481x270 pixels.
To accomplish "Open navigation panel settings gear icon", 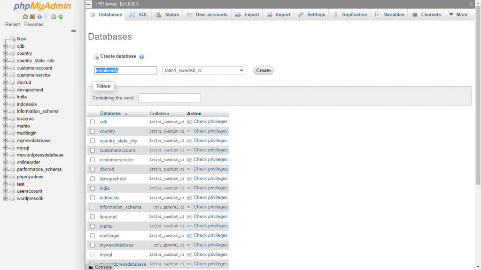I will tap(54, 17).
